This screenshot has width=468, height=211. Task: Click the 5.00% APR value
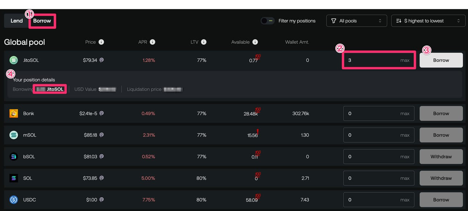[148, 178]
